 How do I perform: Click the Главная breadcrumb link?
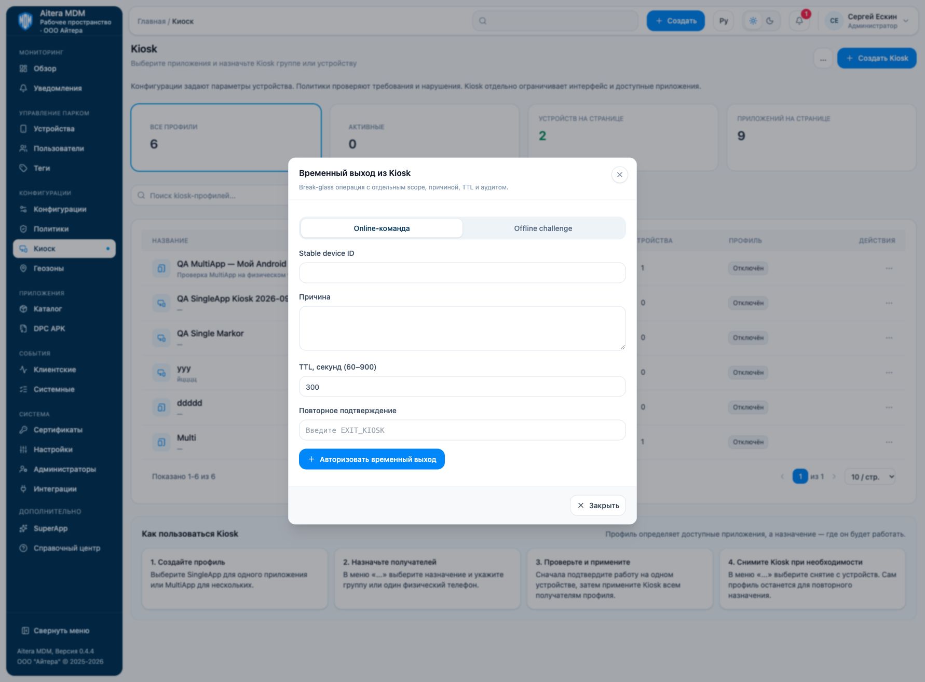(152, 21)
